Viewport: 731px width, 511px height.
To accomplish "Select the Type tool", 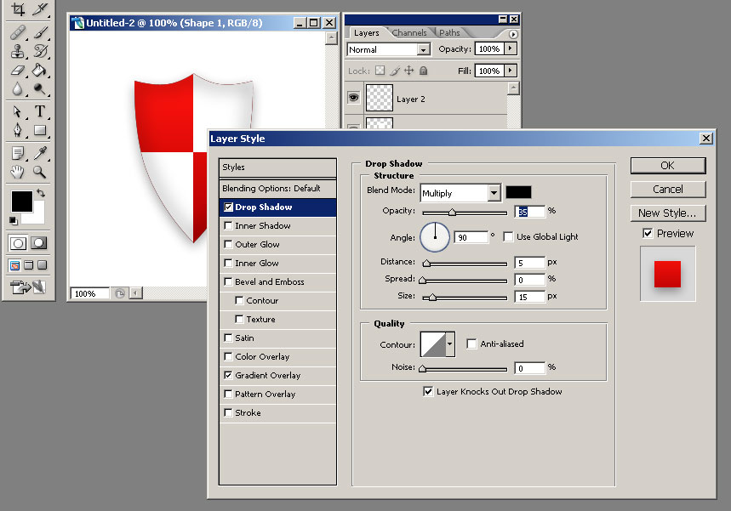I will tap(40, 111).
